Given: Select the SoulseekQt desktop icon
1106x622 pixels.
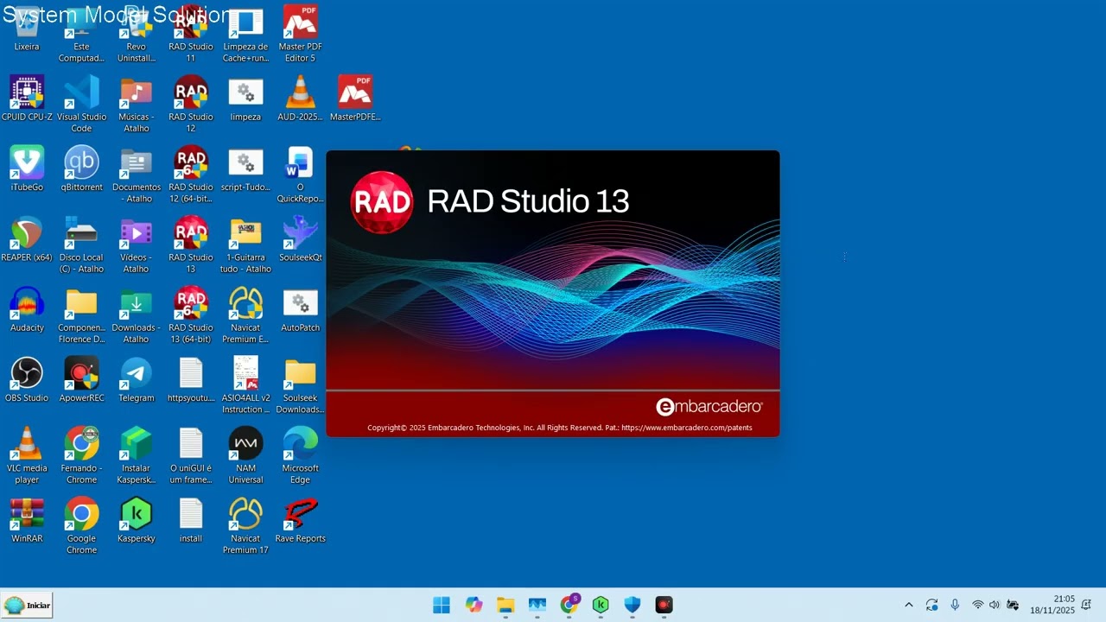Looking at the screenshot, I should 300,238.
